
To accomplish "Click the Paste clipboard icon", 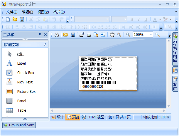I will pyautogui.click(x=45, y=19).
